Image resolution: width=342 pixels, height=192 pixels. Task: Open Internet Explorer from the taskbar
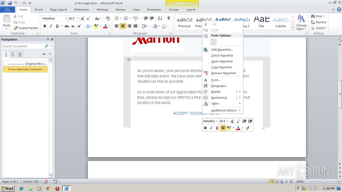(21, 189)
